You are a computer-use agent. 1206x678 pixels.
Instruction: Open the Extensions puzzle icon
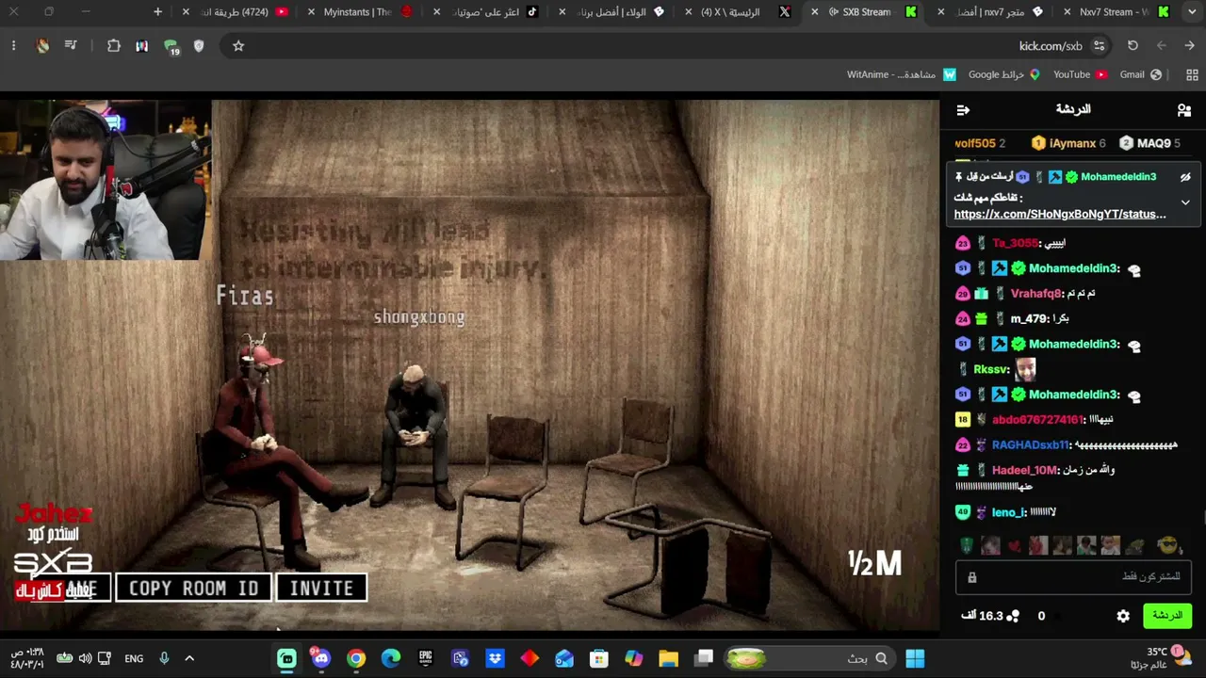pos(114,46)
